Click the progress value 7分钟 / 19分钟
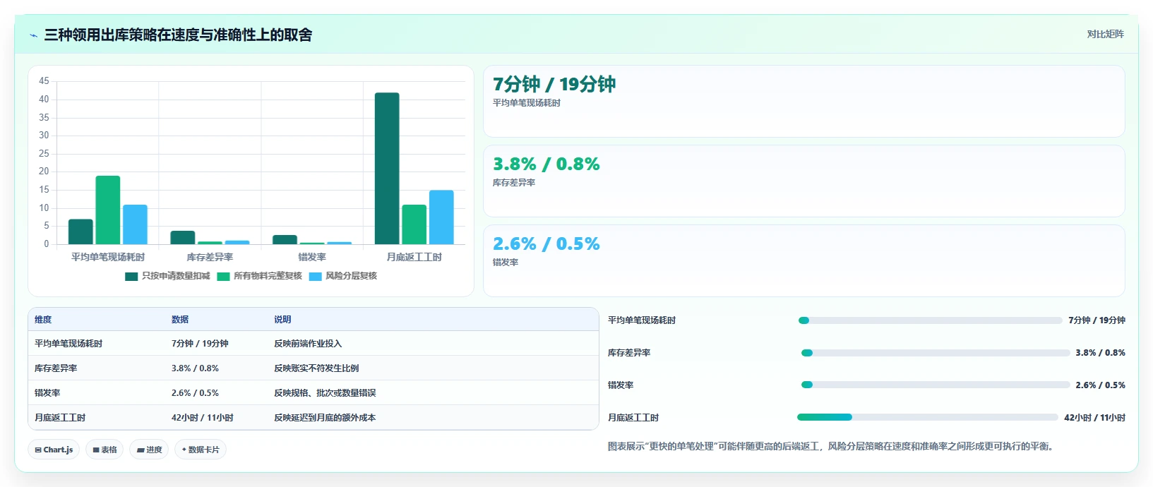The height and width of the screenshot is (487, 1153). (1097, 320)
